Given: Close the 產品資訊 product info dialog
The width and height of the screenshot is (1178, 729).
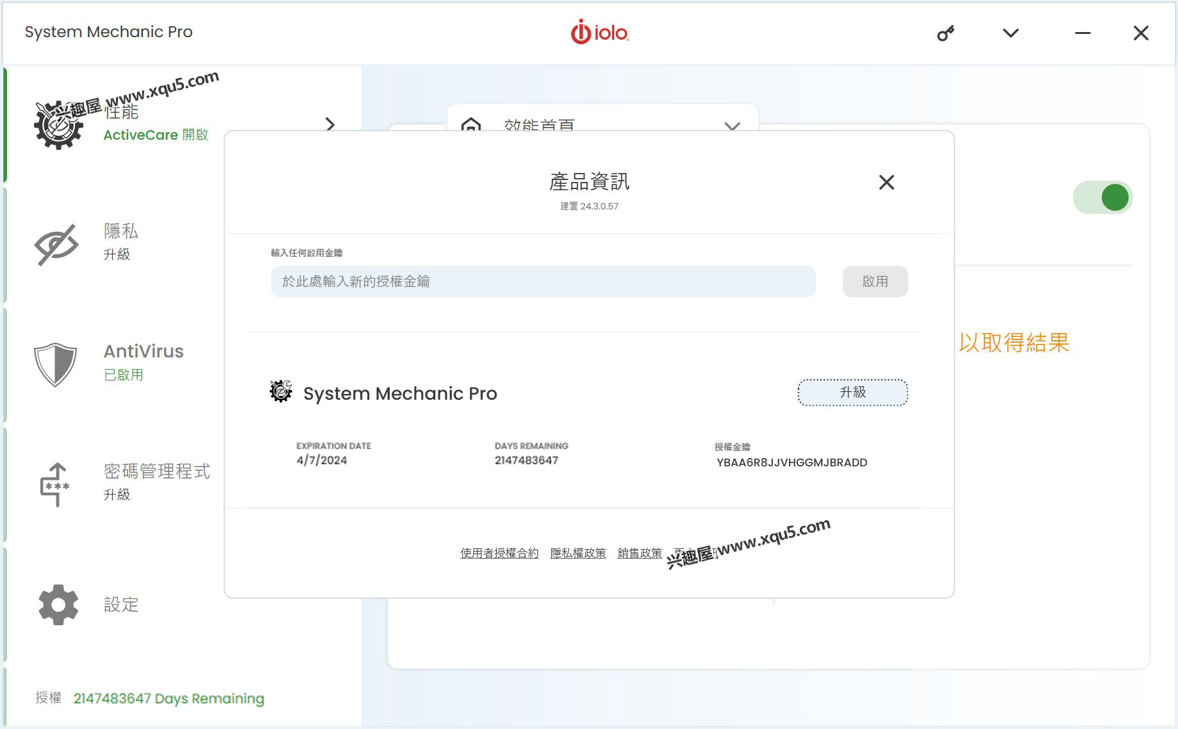Looking at the screenshot, I should coord(886,183).
